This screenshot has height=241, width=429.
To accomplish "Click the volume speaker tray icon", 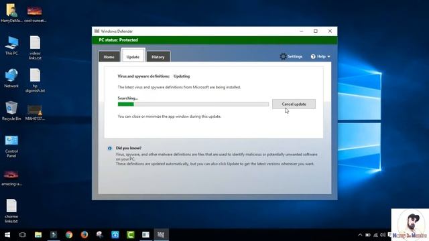I will (383, 235).
